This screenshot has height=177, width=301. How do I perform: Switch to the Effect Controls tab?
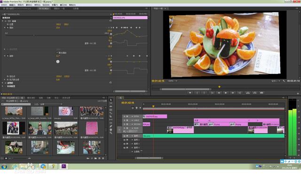tap(44, 8)
